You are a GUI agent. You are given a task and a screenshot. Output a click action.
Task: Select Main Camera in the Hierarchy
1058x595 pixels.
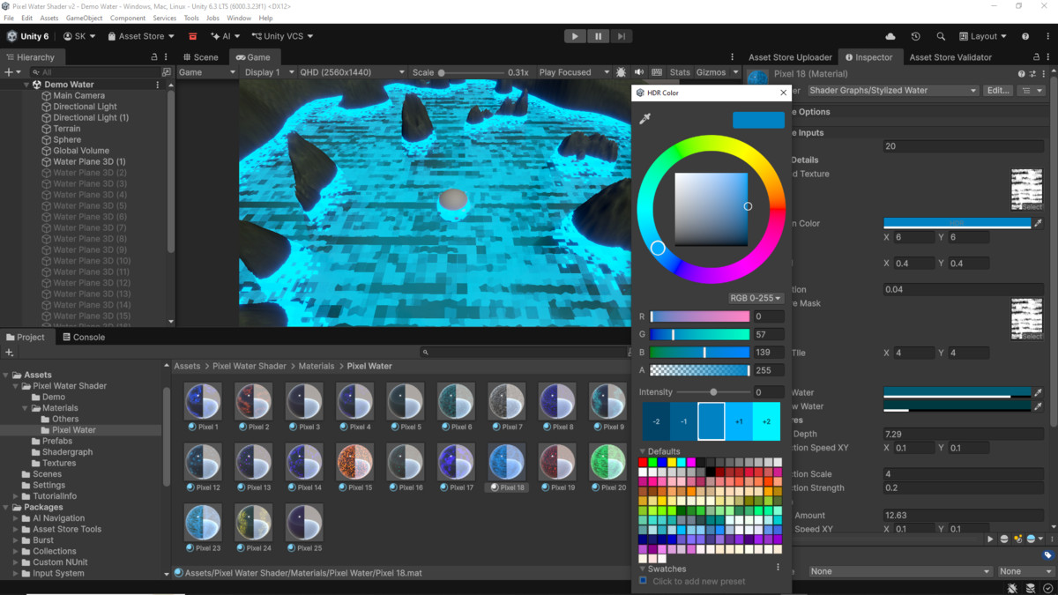pos(78,95)
